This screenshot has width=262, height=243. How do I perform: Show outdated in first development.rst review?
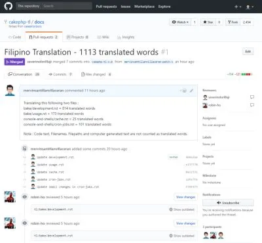[x=181, y=210]
